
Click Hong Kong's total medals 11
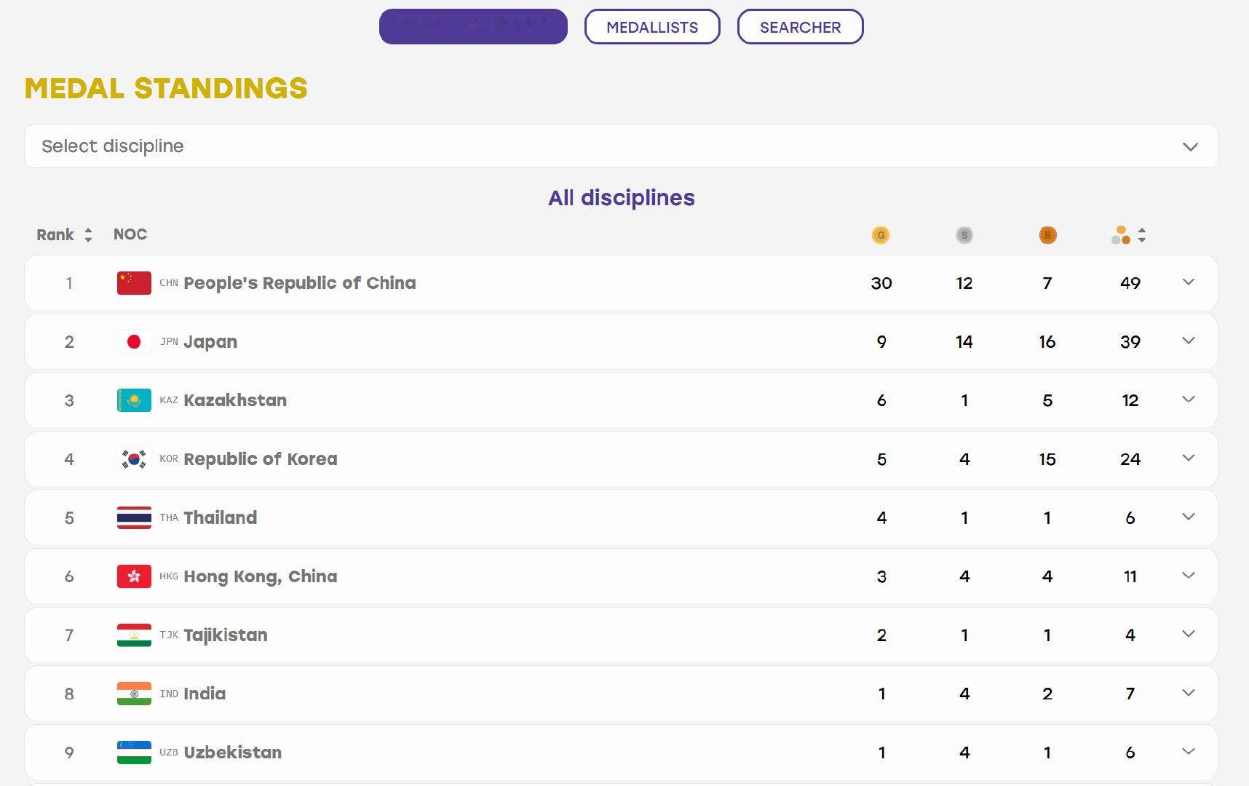click(x=1130, y=576)
